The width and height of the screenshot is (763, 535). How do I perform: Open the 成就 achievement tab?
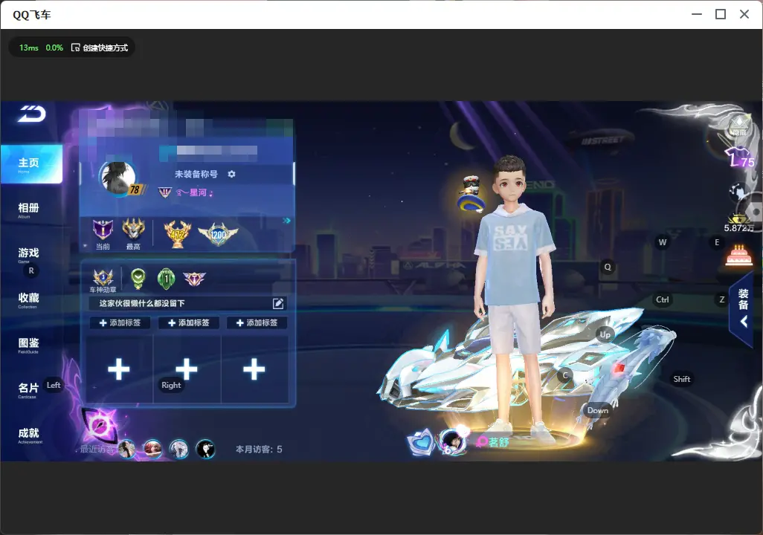click(x=29, y=435)
